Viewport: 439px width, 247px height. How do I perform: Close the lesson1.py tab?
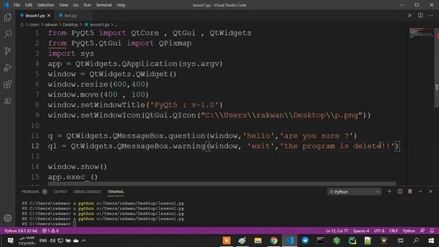tap(49, 16)
